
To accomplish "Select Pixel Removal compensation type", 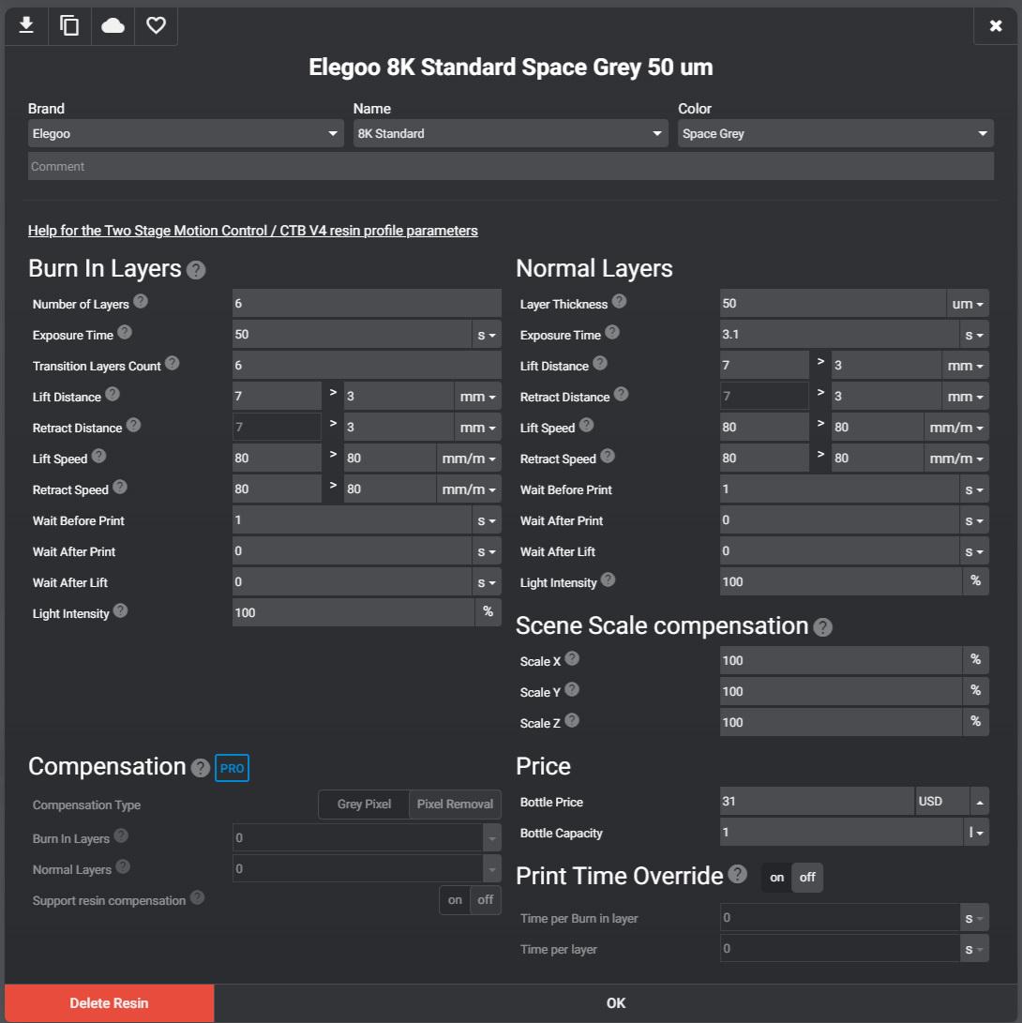I will [x=456, y=805].
